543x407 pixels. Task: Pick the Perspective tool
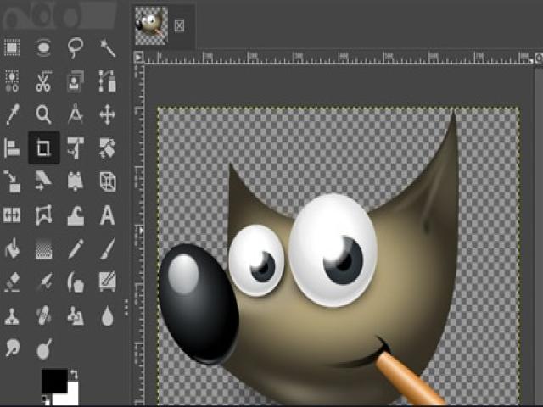click(76, 181)
